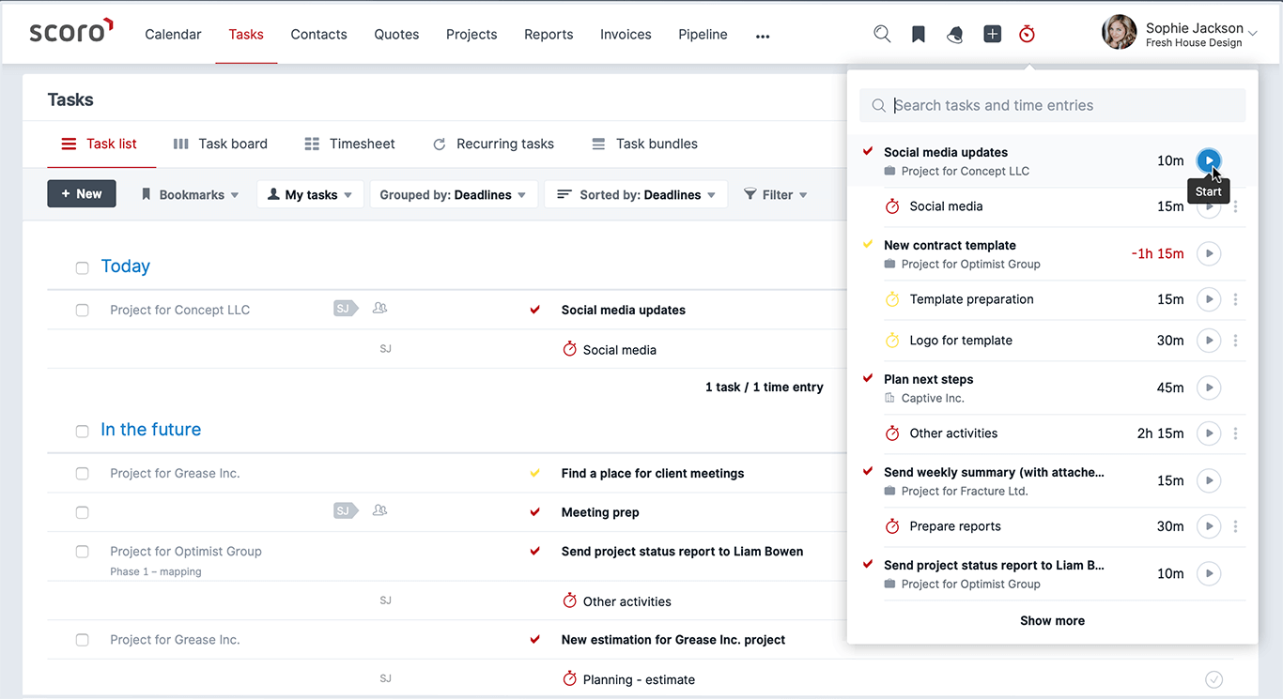Open Reports in top navigation

click(549, 34)
